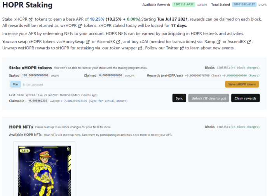Click the Stake xHOPR tokens heading

(x=30, y=68)
